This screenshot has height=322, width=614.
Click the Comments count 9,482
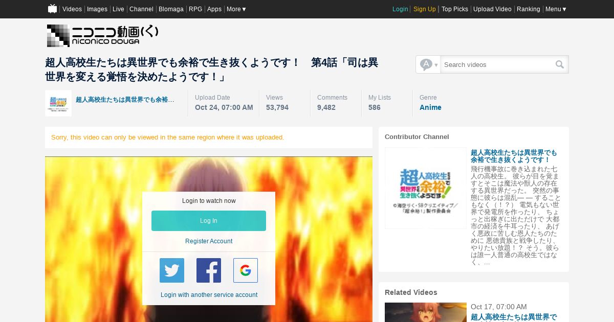pos(326,107)
